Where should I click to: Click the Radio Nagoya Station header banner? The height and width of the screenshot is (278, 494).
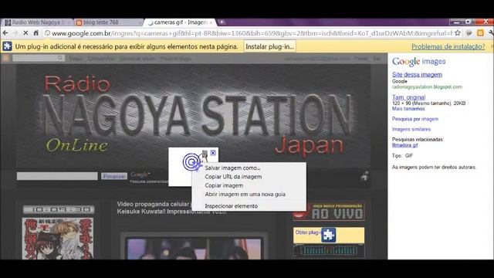click(x=194, y=116)
